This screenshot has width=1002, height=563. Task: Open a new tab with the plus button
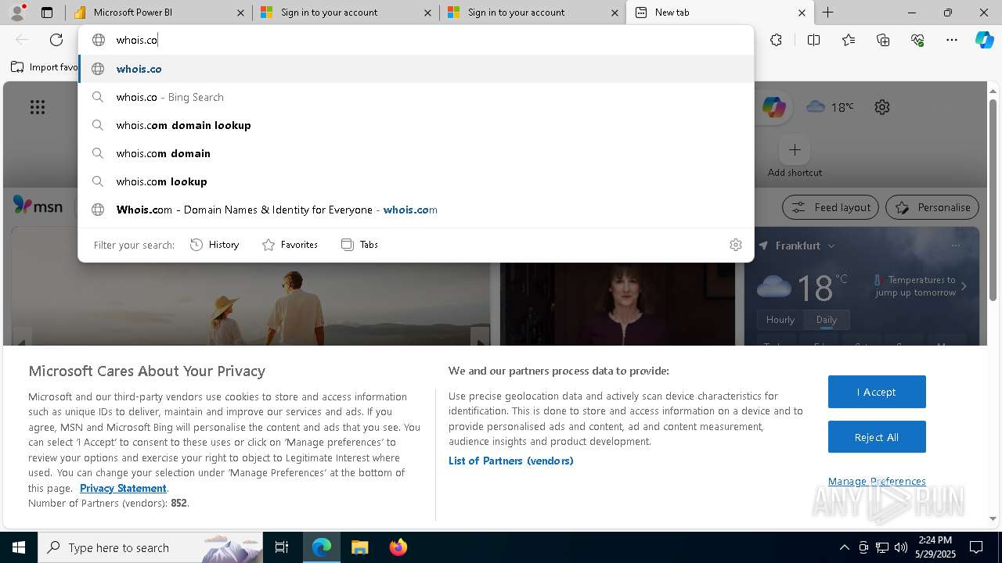827,13
